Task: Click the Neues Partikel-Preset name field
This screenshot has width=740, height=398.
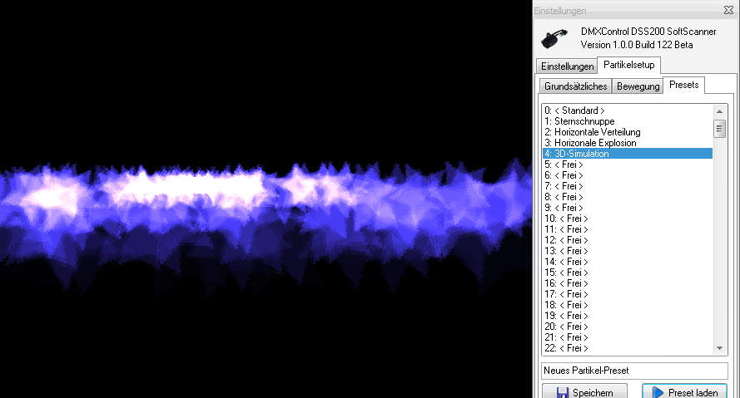Action: (633, 371)
